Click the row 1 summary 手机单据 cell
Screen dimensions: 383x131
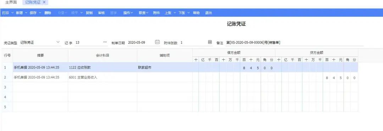[x=40, y=67]
